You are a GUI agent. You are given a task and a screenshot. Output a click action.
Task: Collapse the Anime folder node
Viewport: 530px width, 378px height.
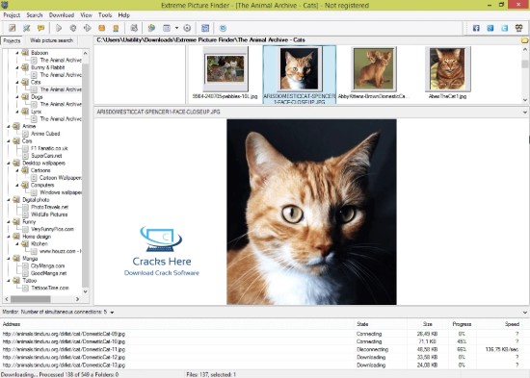9,126
